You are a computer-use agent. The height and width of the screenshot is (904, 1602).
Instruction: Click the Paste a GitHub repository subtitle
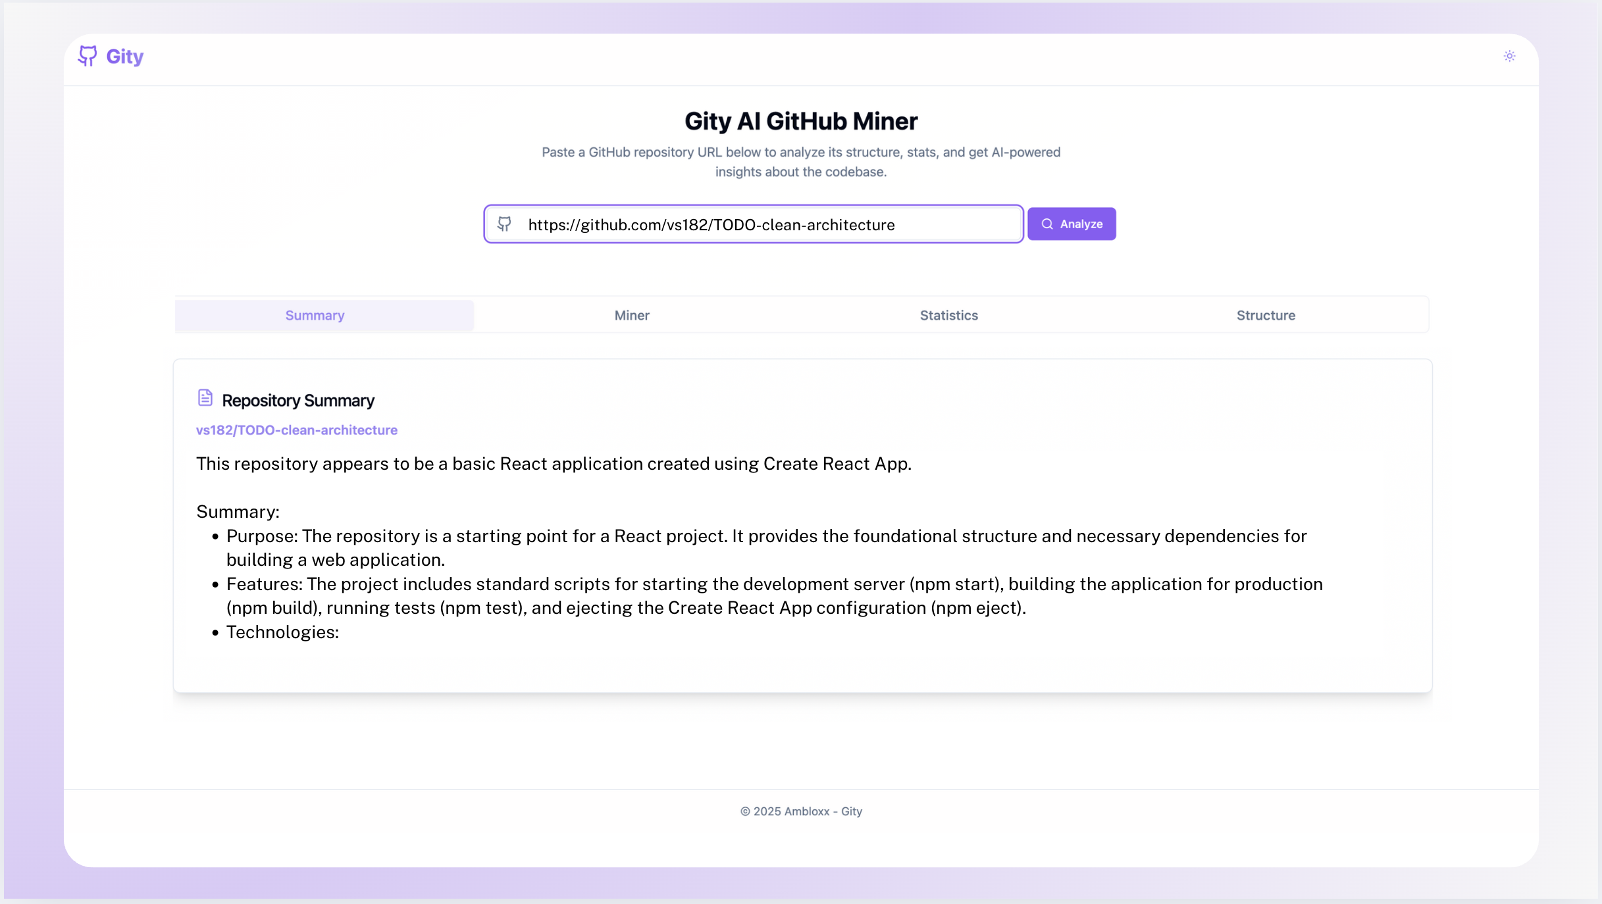coord(800,162)
